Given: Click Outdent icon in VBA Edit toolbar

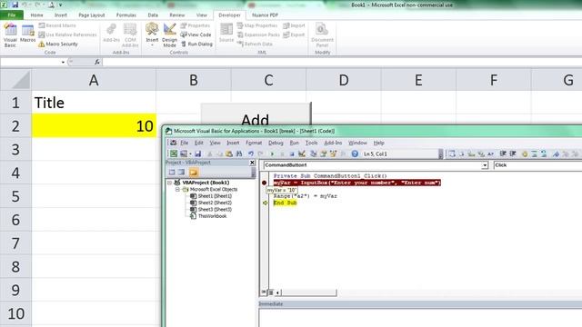Looking at the screenshot, I should [513, 154].
